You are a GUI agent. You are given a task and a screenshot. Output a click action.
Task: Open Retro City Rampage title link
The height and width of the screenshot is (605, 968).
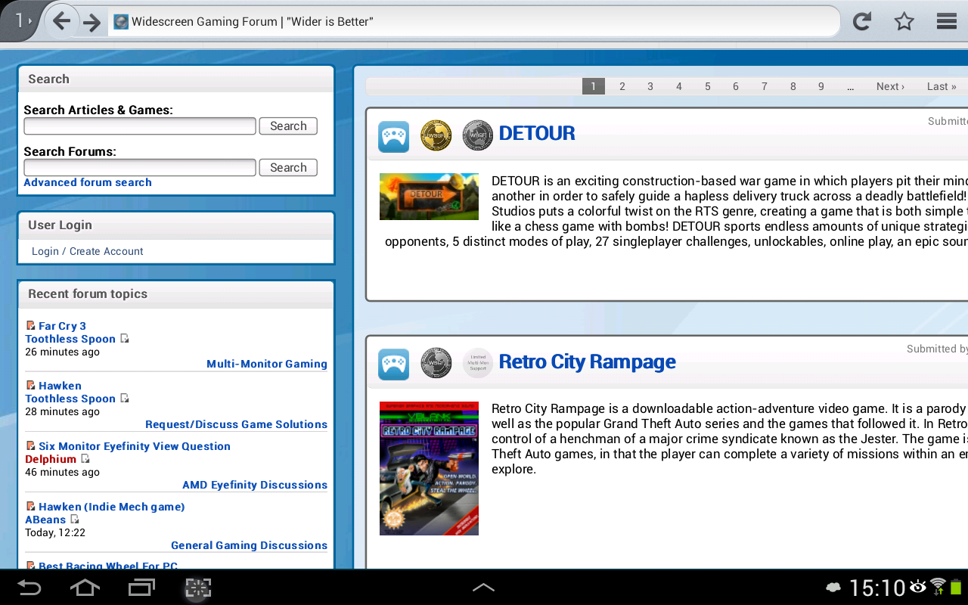tap(588, 361)
